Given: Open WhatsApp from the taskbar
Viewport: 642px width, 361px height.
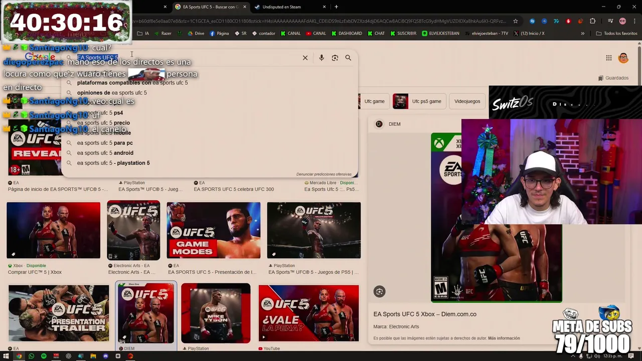Looking at the screenshot, I should pos(31,356).
